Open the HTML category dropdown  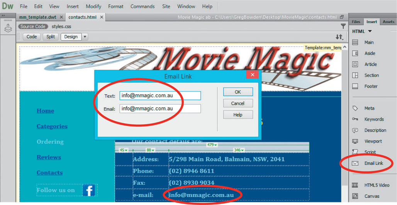tap(370, 31)
